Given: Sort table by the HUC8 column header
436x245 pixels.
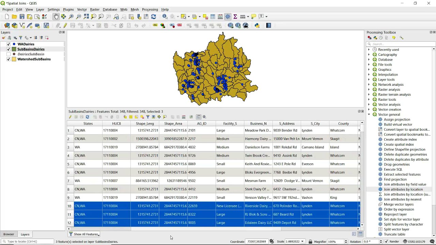Looking at the screenshot, I should 116,124.
